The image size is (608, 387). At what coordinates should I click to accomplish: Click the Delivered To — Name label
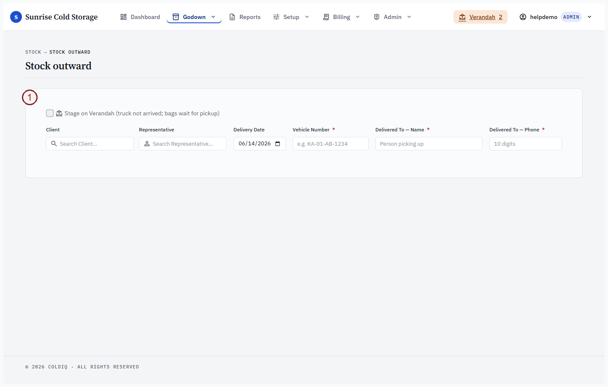point(400,130)
